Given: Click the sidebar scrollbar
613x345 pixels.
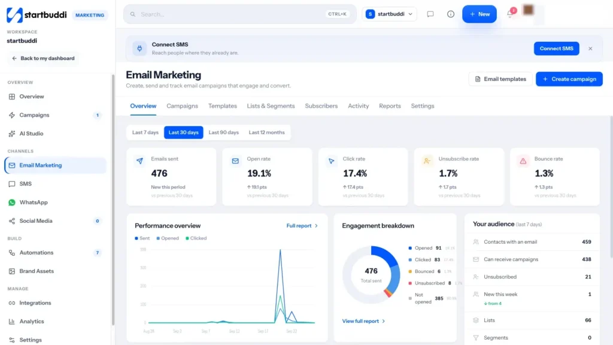Looking at the screenshot, I should pos(113,199).
